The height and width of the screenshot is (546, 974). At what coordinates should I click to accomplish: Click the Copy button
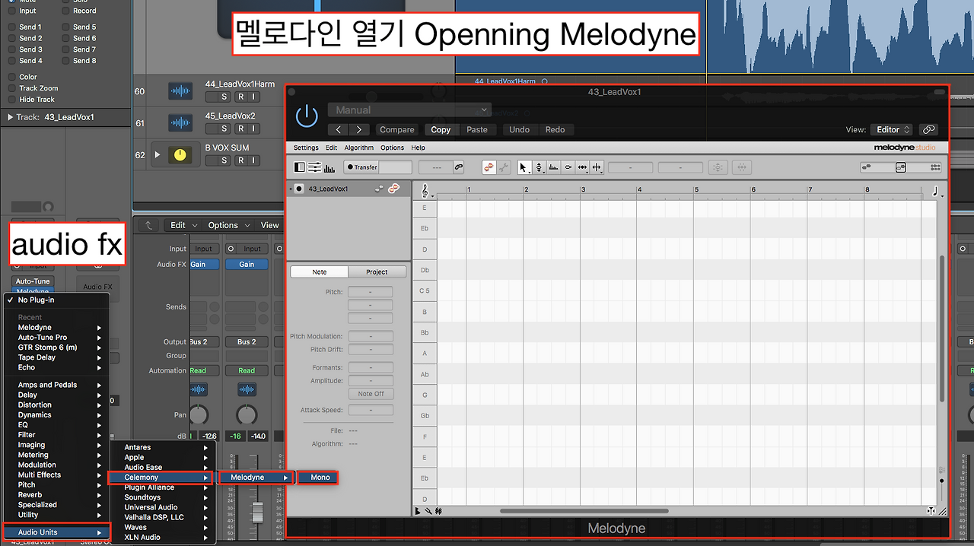coord(441,130)
